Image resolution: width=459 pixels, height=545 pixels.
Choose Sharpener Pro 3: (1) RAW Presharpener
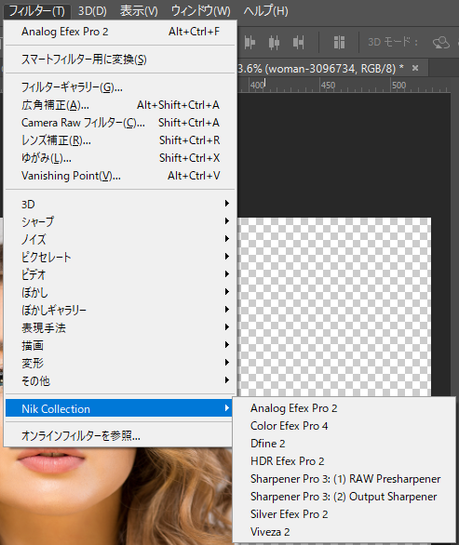344,479
